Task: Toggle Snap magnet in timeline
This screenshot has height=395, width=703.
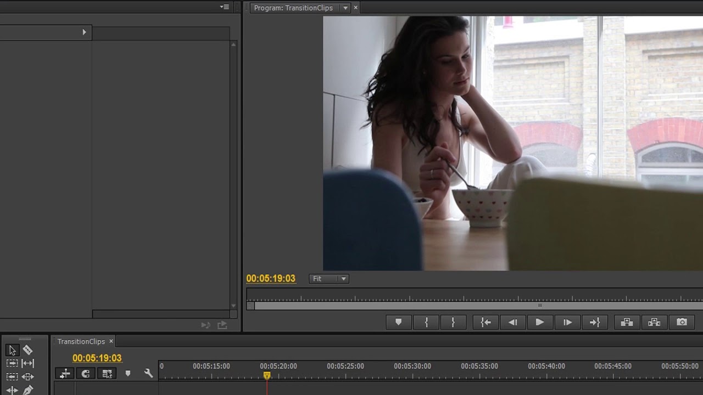Action: 86,374
